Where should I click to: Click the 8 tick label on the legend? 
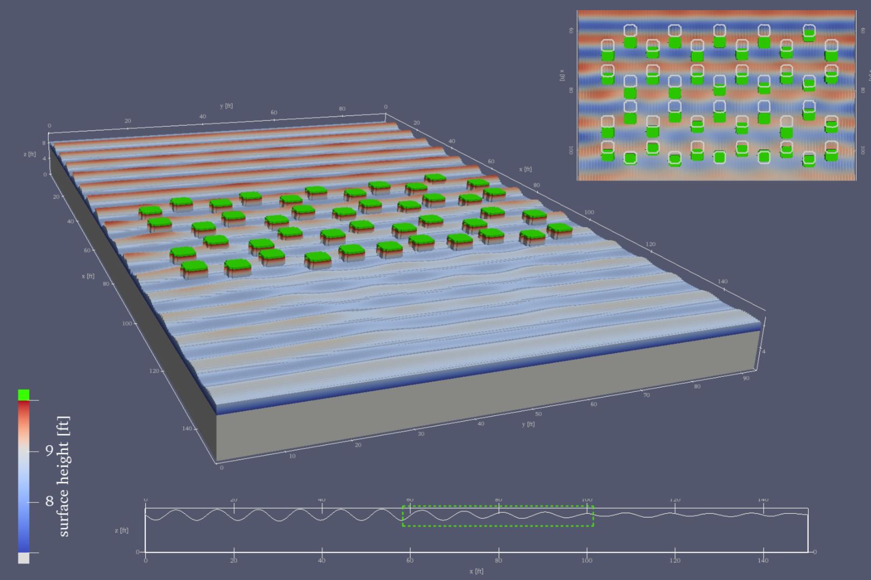[49, 502]
